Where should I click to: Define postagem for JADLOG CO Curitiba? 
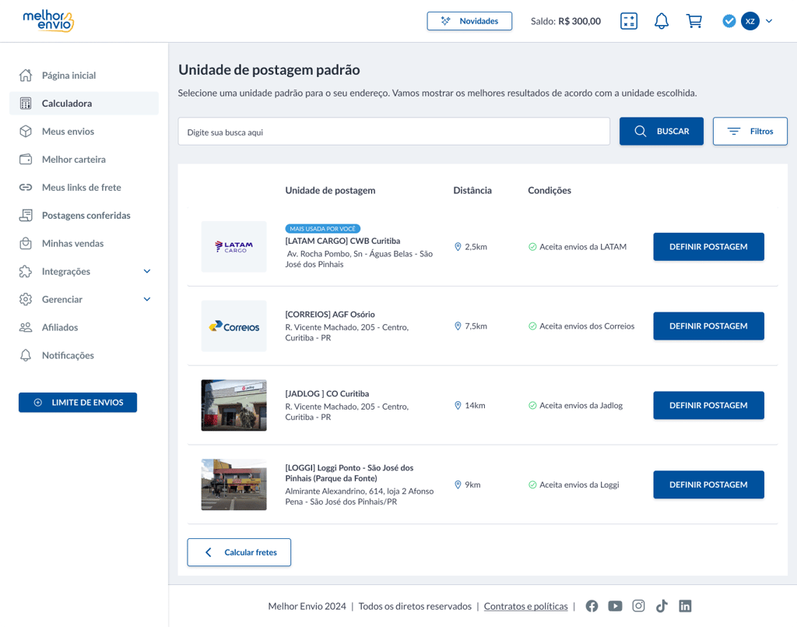pyautogui.click(x=708, y=405)
